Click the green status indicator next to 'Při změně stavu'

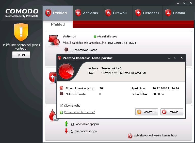tap(95, 36)
